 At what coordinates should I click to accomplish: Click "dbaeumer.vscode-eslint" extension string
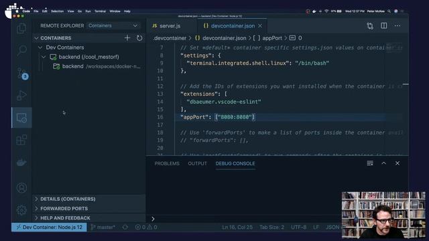point(223,102)
